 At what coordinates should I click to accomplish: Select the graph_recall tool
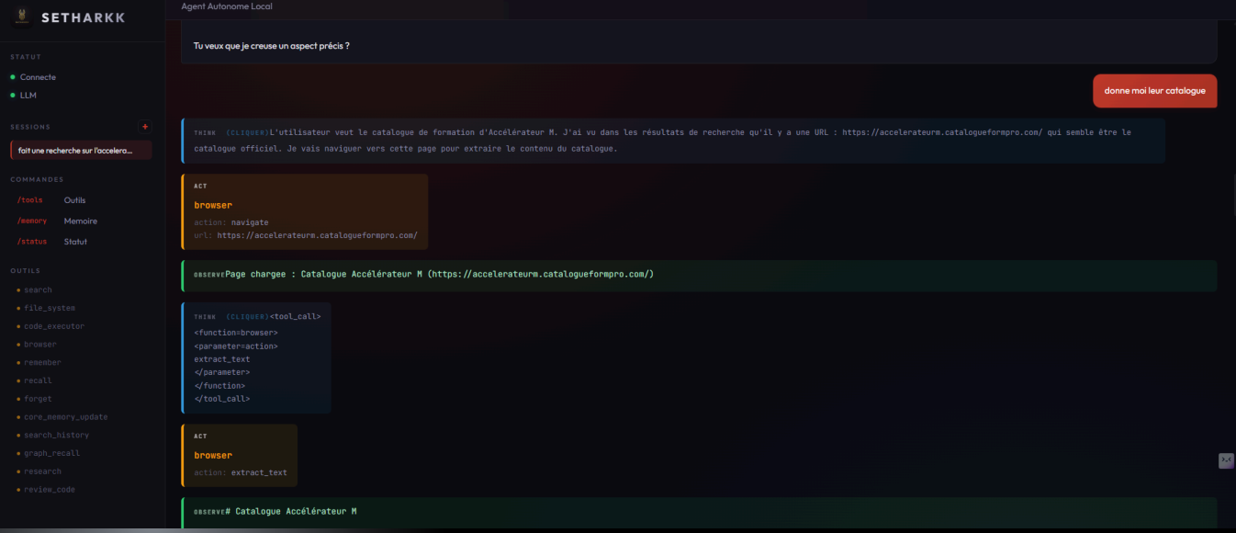coord(52,453)
